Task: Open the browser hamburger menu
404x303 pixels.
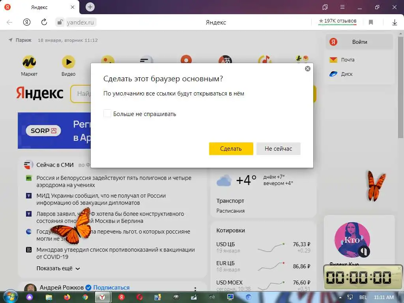Action: pos(342,7)
